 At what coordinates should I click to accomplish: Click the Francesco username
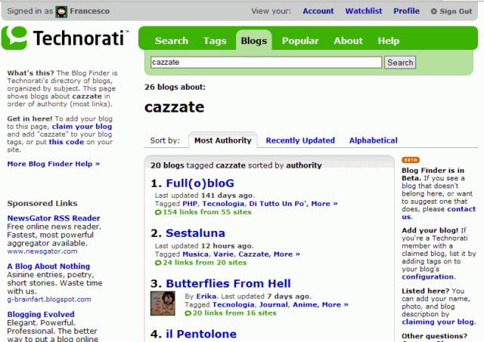tap(89, 11)
